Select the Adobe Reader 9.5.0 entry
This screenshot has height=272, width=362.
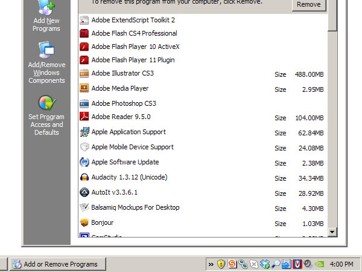[203, 117]
